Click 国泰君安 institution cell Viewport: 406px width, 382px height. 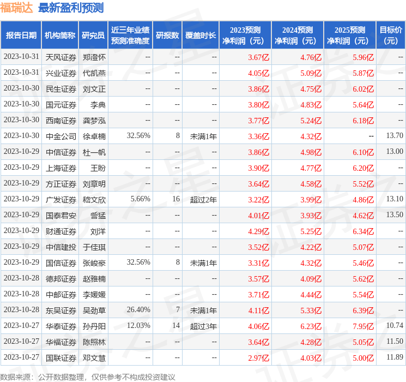(x=61, y=215)
